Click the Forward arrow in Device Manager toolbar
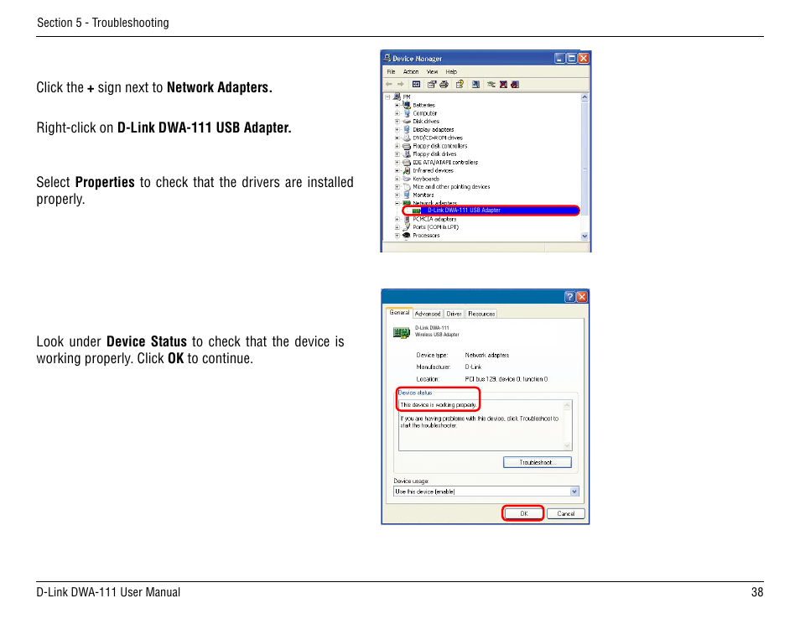 (x=401, y=84)
